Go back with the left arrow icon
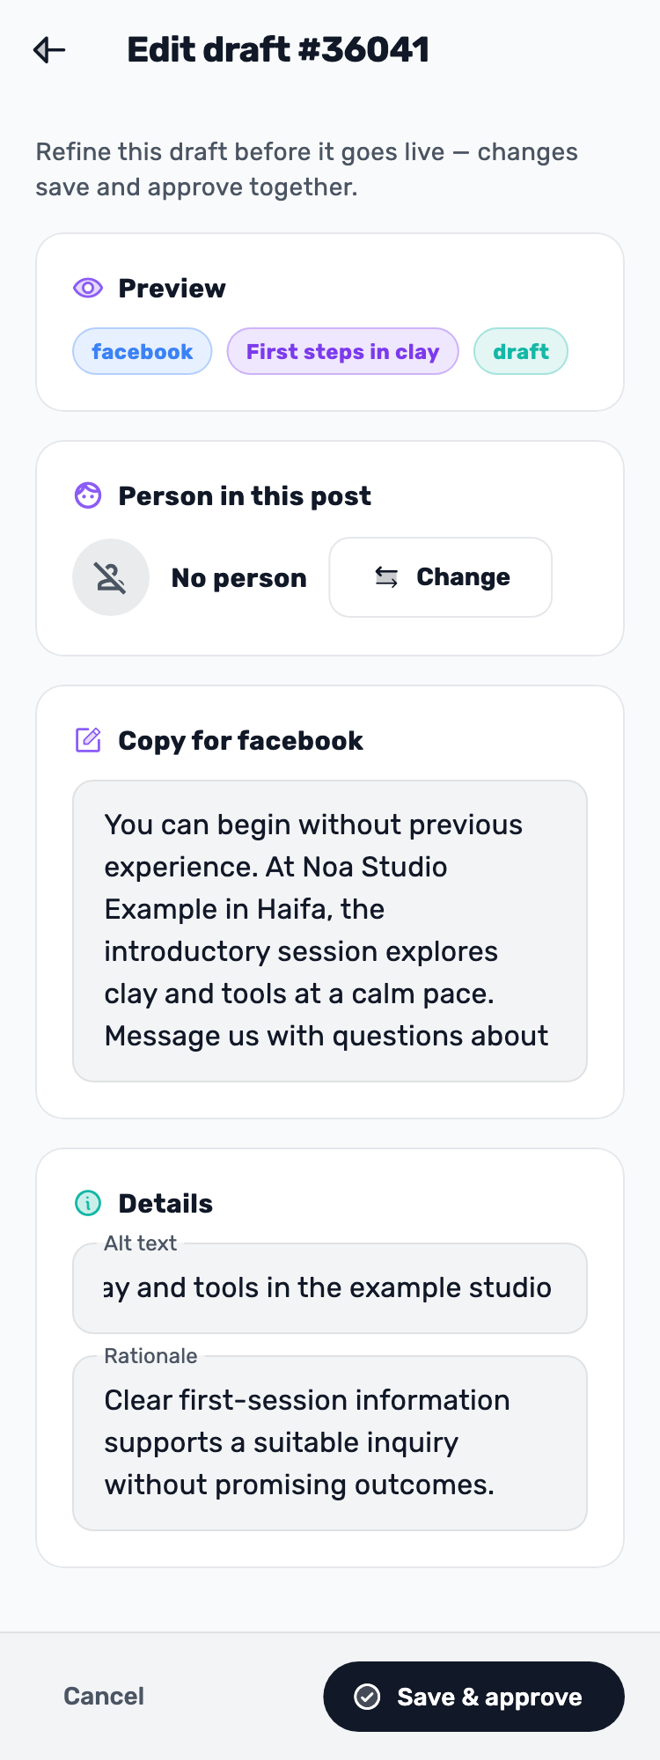Image resolution: width=660 pixels, height=1760 pixels. [49, 50]
